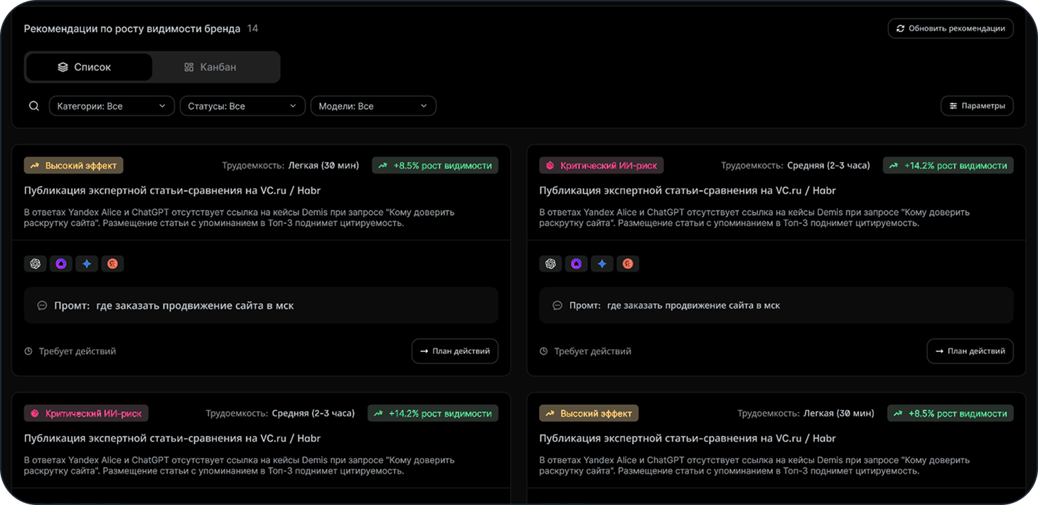Click the recommendations count 14
Viewport: 1038px width, 505px height.
click(x=252, y=29)
